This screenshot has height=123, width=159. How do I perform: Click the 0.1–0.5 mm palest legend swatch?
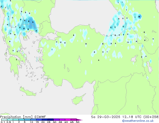(x=4, y=120)
